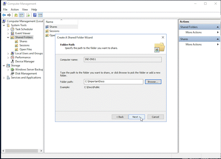Click the System Tools icon

[x=8, y=25]
